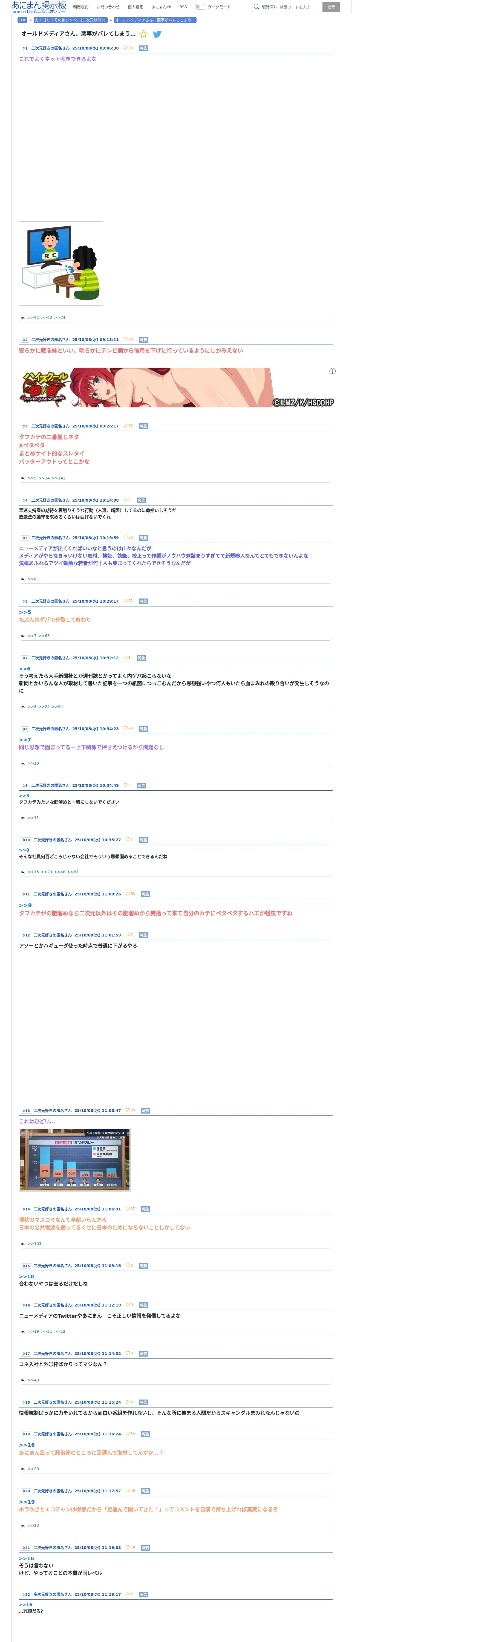Like post 5 with its heart icon
This screenshot has width=496, height=1642.
click(x=126, y=538)
